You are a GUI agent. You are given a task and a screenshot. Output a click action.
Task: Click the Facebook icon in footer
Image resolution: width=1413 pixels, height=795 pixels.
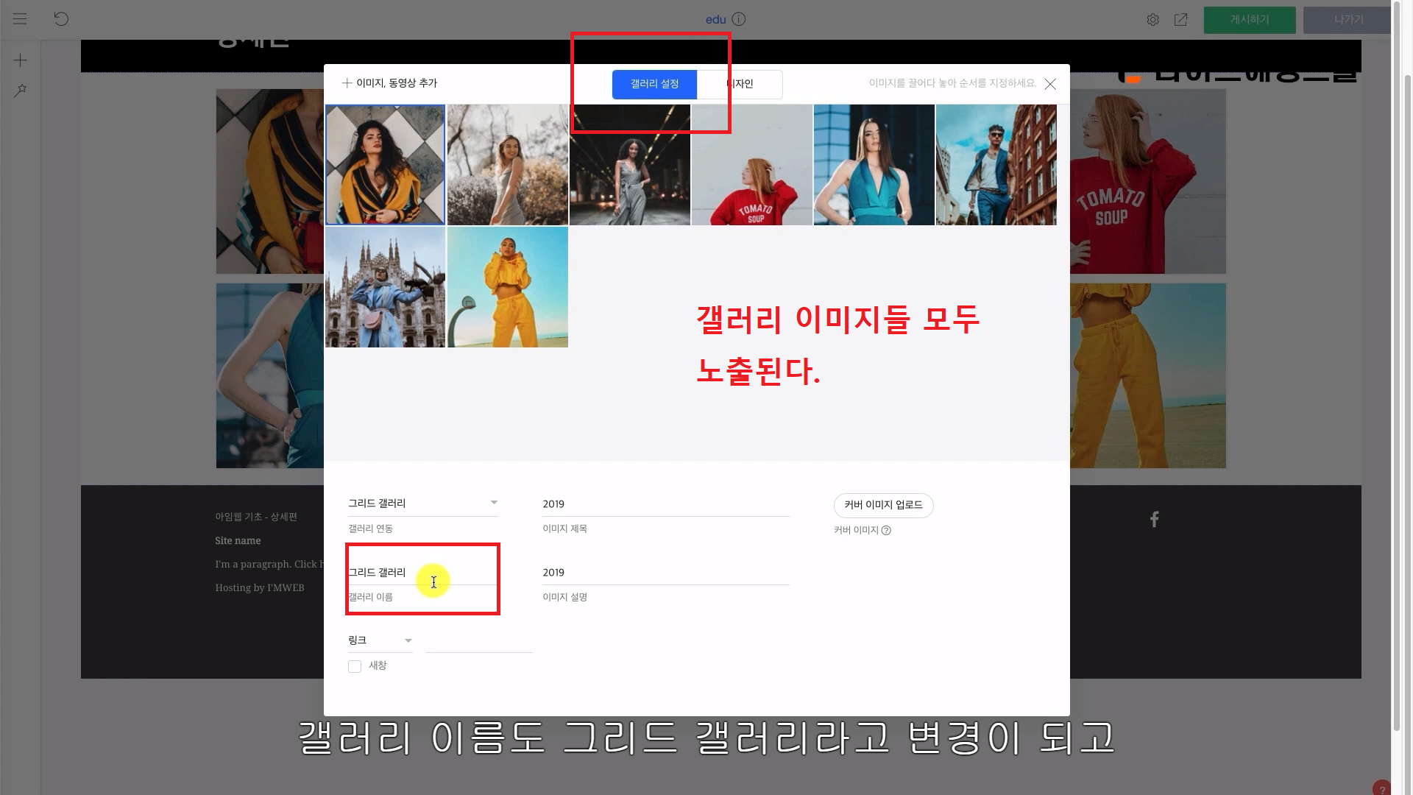pos(1154,520)
